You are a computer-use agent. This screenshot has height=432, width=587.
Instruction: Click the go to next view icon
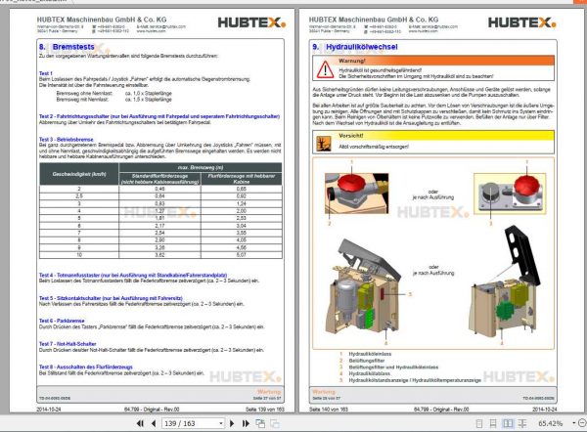275,423
